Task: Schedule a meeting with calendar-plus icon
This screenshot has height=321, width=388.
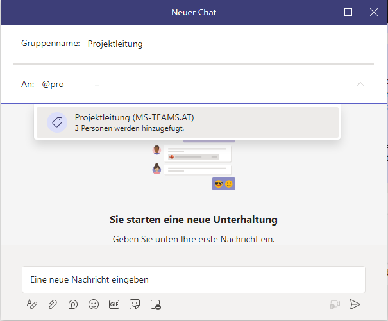Action: pos(156,304)
